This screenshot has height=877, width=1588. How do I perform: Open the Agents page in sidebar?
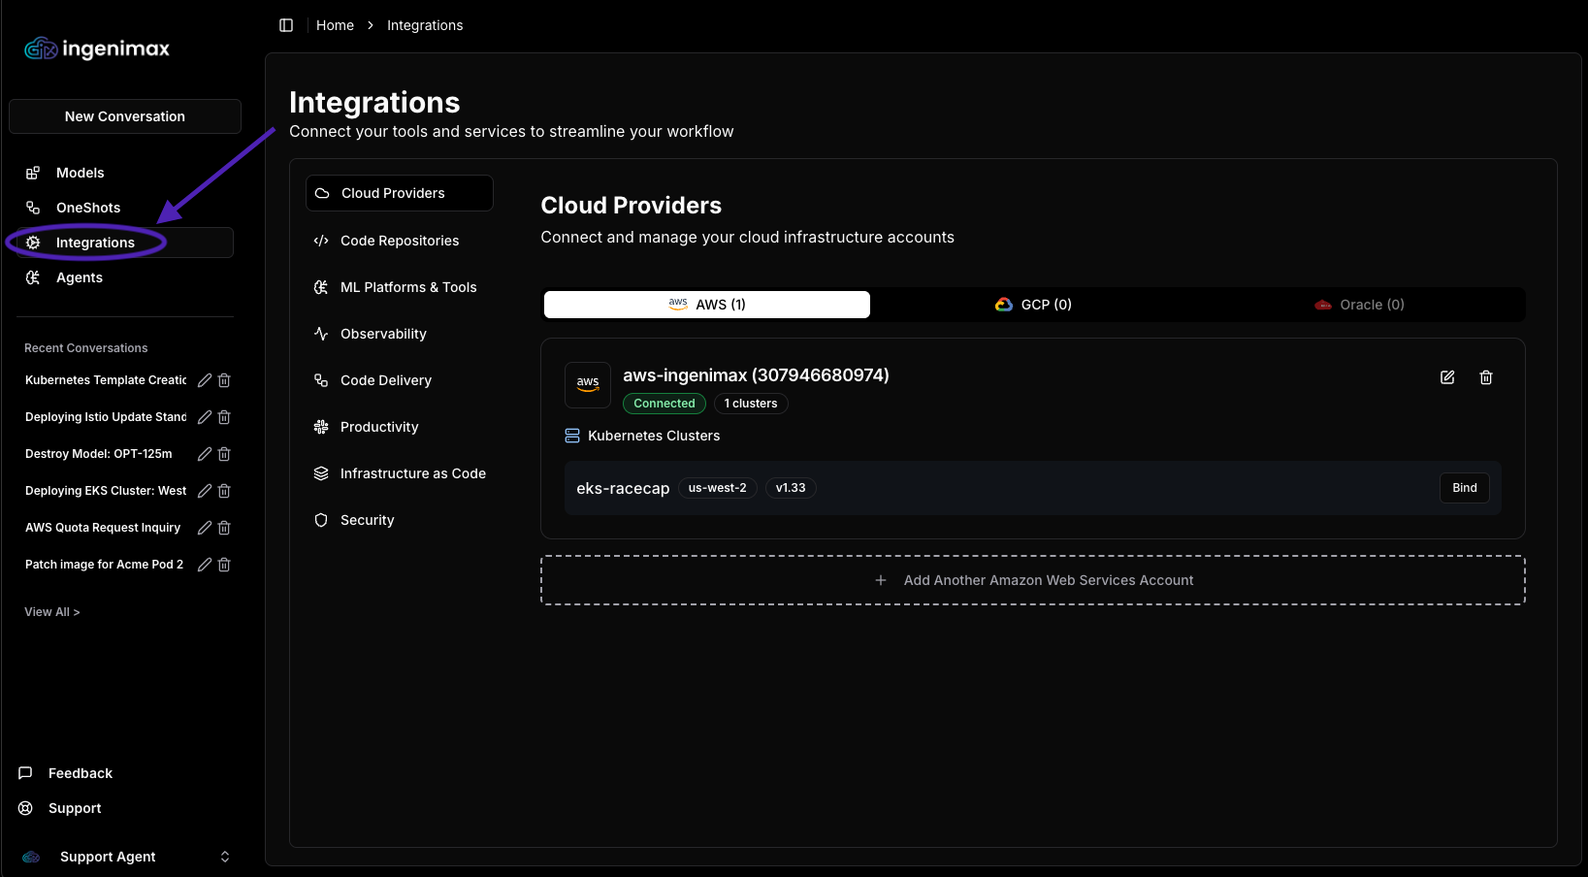click(x=80, y=277)
